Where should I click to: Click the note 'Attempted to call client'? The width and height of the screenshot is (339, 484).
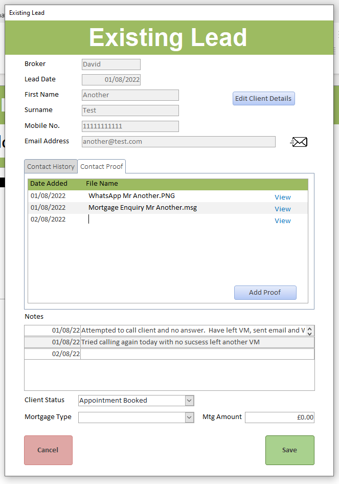(192, 331)
